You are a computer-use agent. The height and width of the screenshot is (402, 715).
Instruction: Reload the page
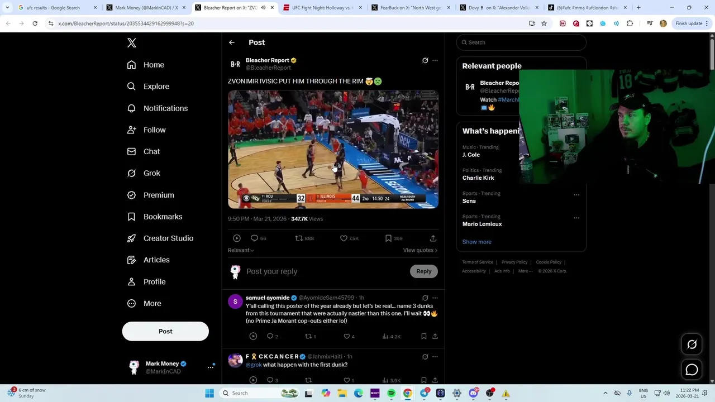pyautogui.click(x=35, y=23)
